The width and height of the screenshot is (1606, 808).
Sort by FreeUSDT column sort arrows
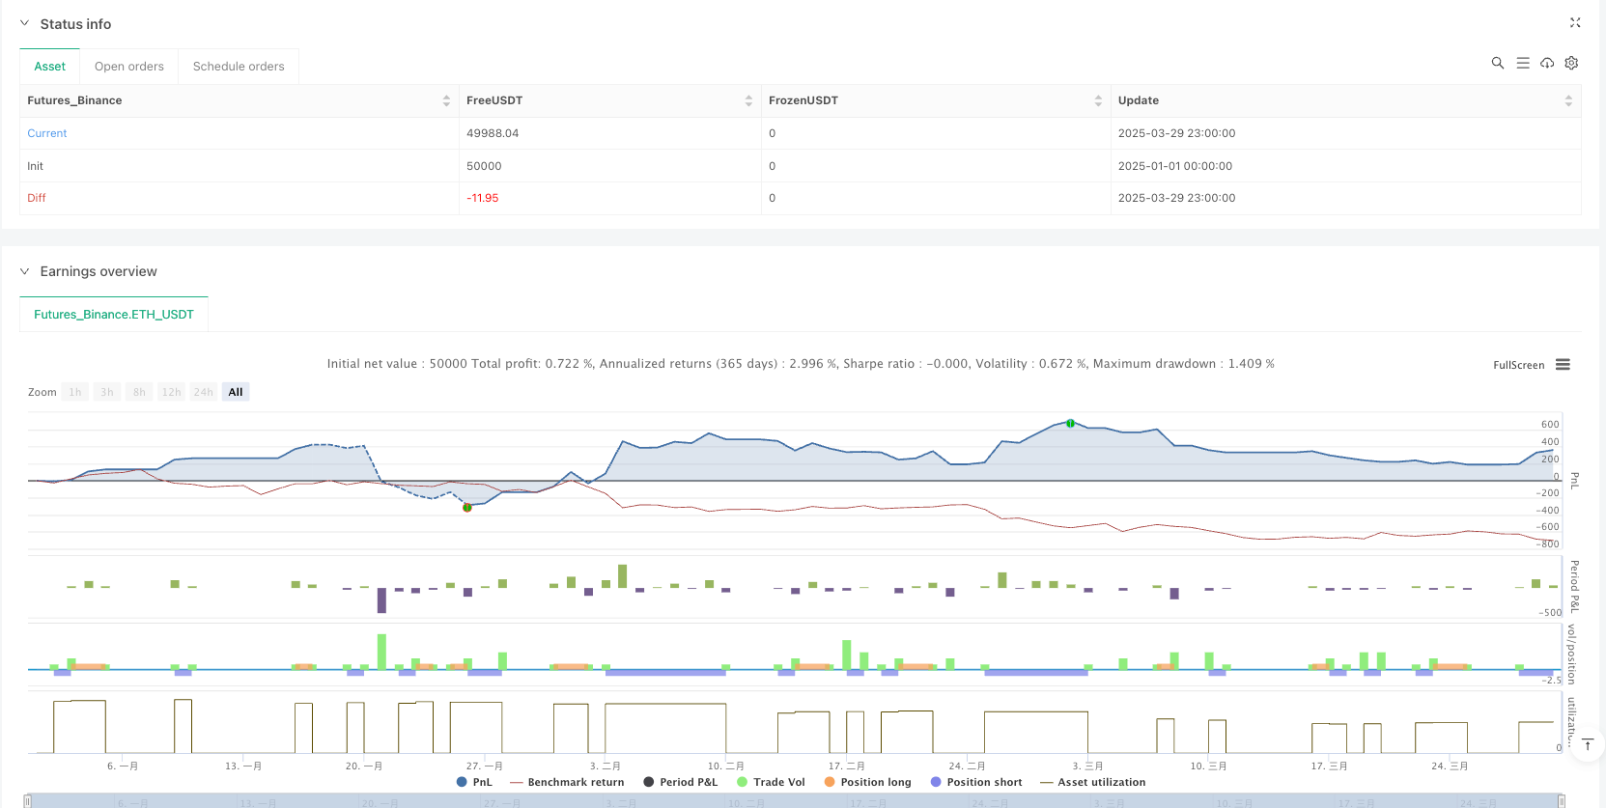[x=748, y=100]
